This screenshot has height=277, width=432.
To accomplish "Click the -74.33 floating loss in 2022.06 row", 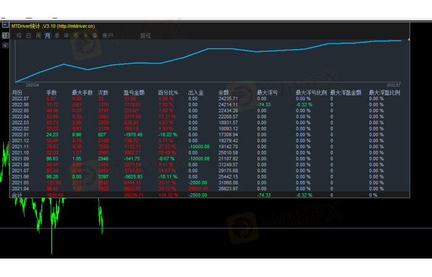I will coord(264,105).
